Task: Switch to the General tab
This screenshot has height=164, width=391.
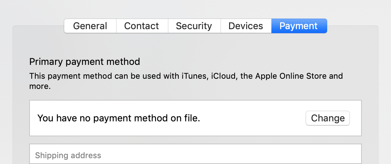Action: click(90, 26)
